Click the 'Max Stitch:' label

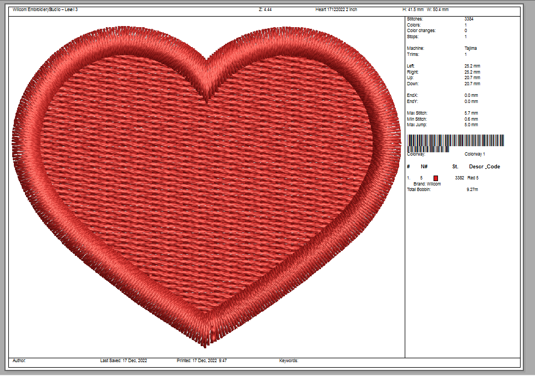pyautogui.click(x=417, y=113)
